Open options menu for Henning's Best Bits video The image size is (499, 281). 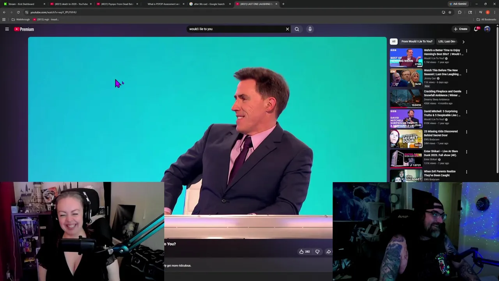(466, 51)
